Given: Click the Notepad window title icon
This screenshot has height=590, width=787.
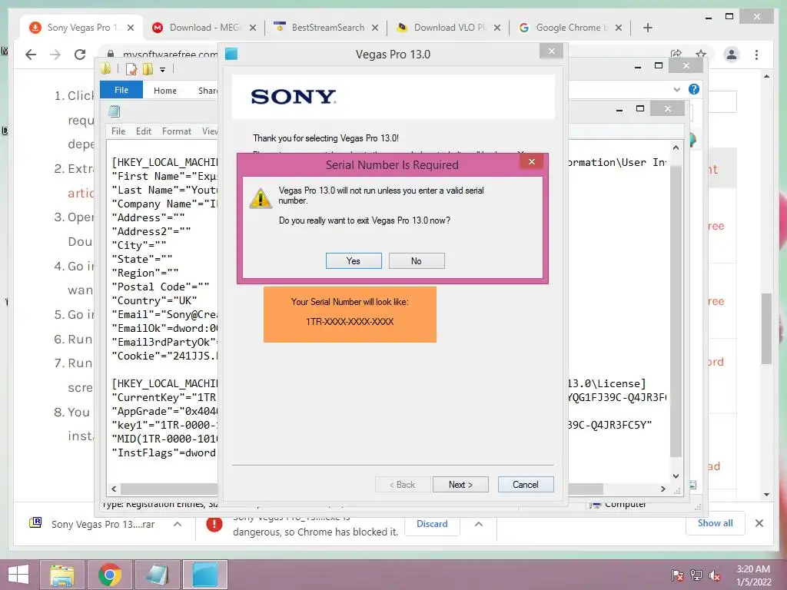Looking at the screenshot, I should [114, 111].
